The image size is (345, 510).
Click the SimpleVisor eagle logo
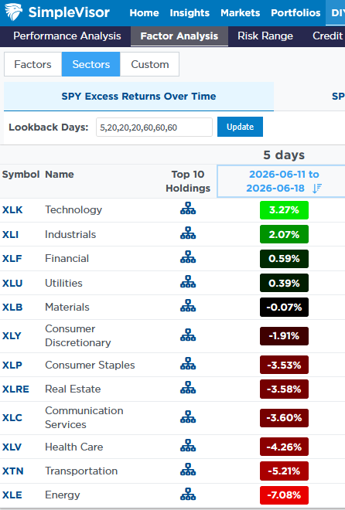[13, 12]
